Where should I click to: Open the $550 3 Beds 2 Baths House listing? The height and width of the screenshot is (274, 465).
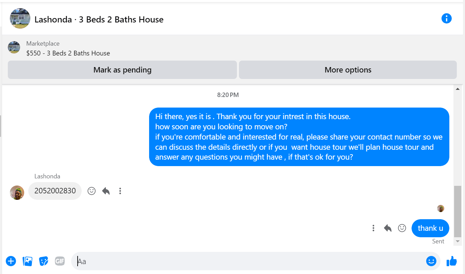68,53
